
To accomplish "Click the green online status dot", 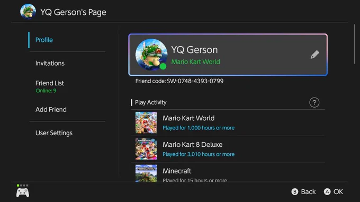I will click(163, 66).
